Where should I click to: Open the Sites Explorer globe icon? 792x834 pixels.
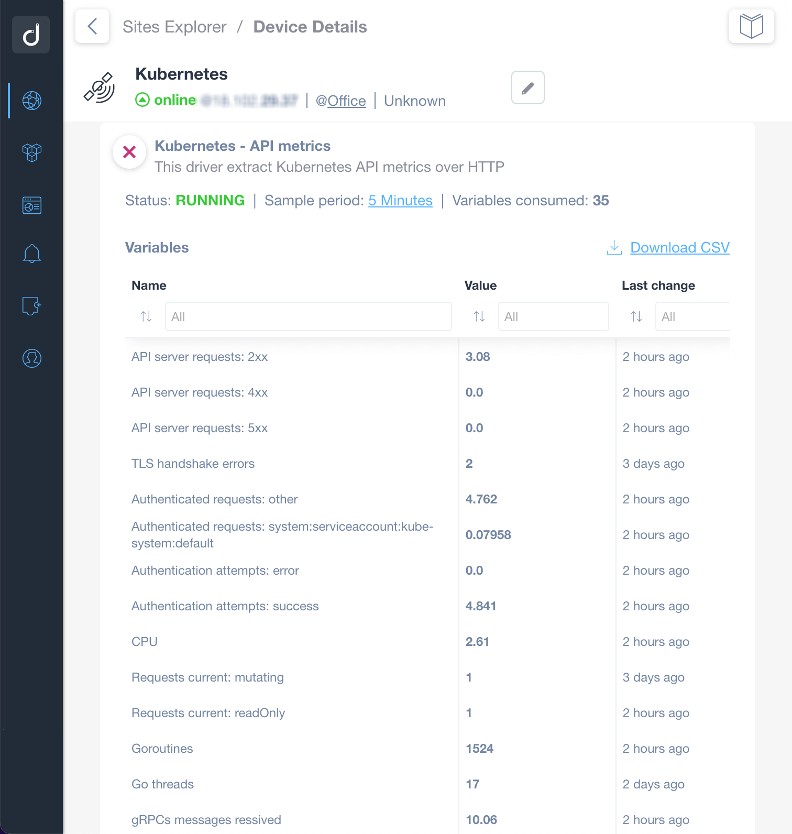point(32,100)
